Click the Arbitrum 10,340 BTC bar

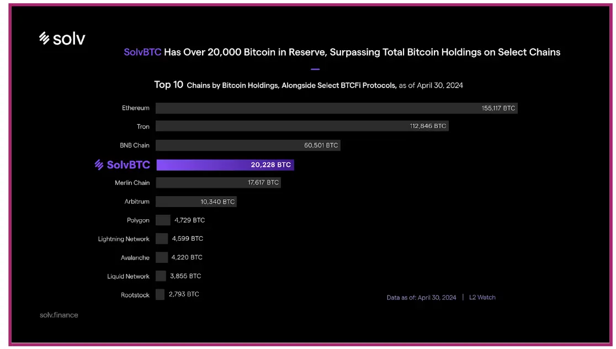coord(196,202)
